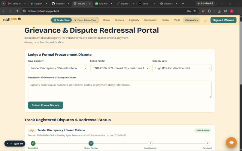Open the Downloads icon in browser toolbar
Screen dimensions: 242x151
(219, 11)
